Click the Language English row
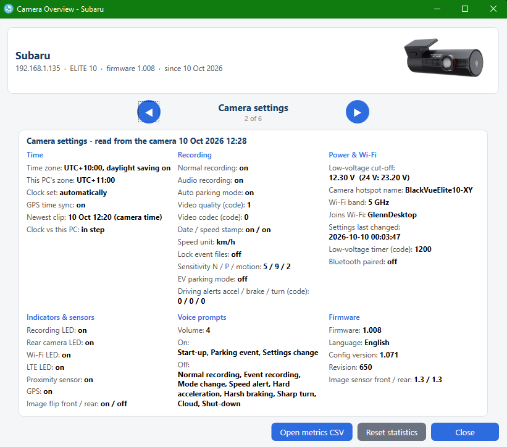This screenshot has width=507, height=447. [x=359, y=343]
